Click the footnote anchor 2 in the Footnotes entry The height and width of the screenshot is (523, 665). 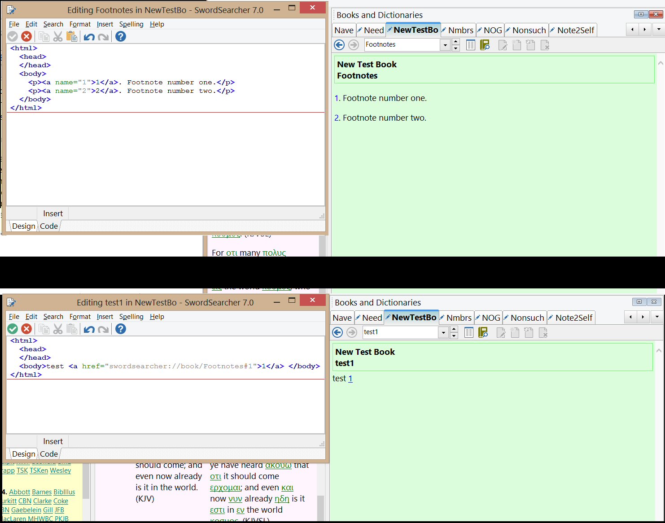coord(337,118)
